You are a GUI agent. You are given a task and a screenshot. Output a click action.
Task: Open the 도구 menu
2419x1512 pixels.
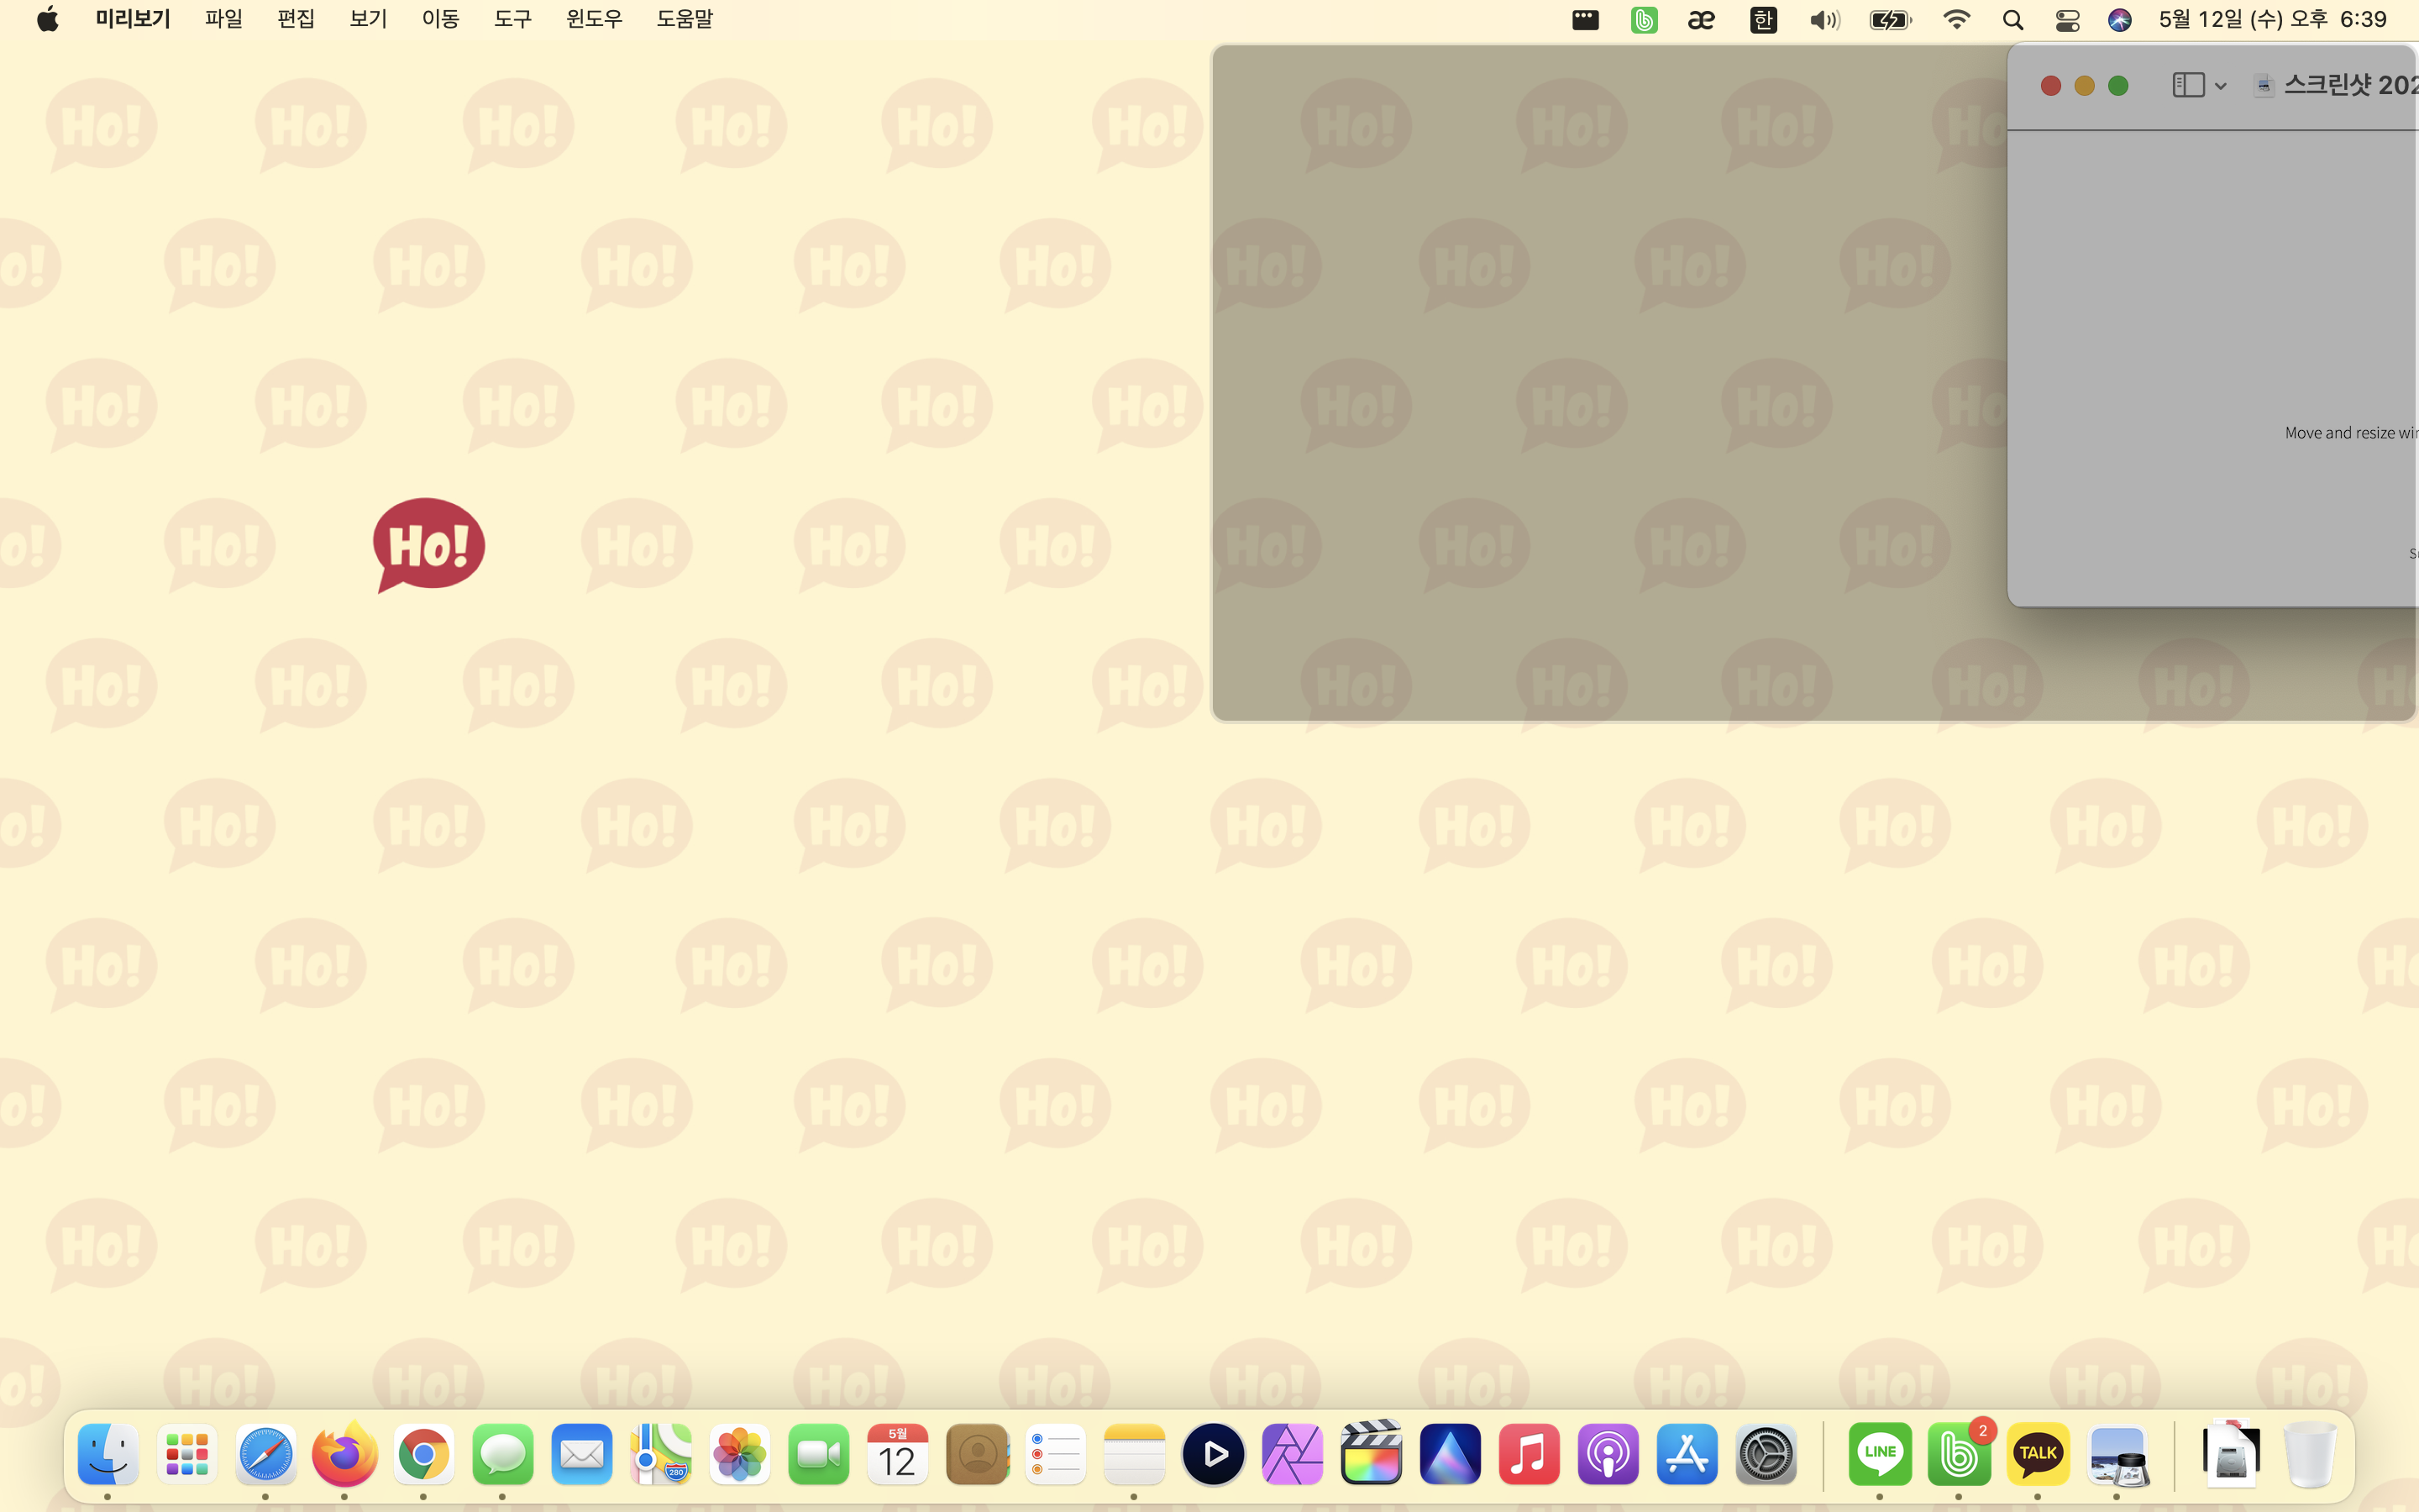coord(512,19)
